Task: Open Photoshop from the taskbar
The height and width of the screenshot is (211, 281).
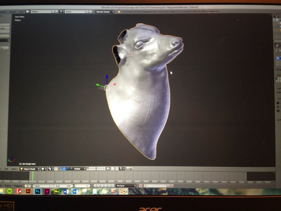Action: (x=38, y=191)
